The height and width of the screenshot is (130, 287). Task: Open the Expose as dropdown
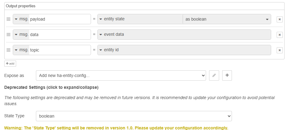click(121, 75)
